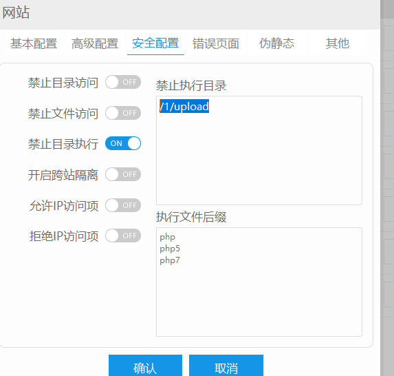This screenshot has height=376, width=394.
Task: Disable the 禁止目录执行 switch
Action: point(123,143)
